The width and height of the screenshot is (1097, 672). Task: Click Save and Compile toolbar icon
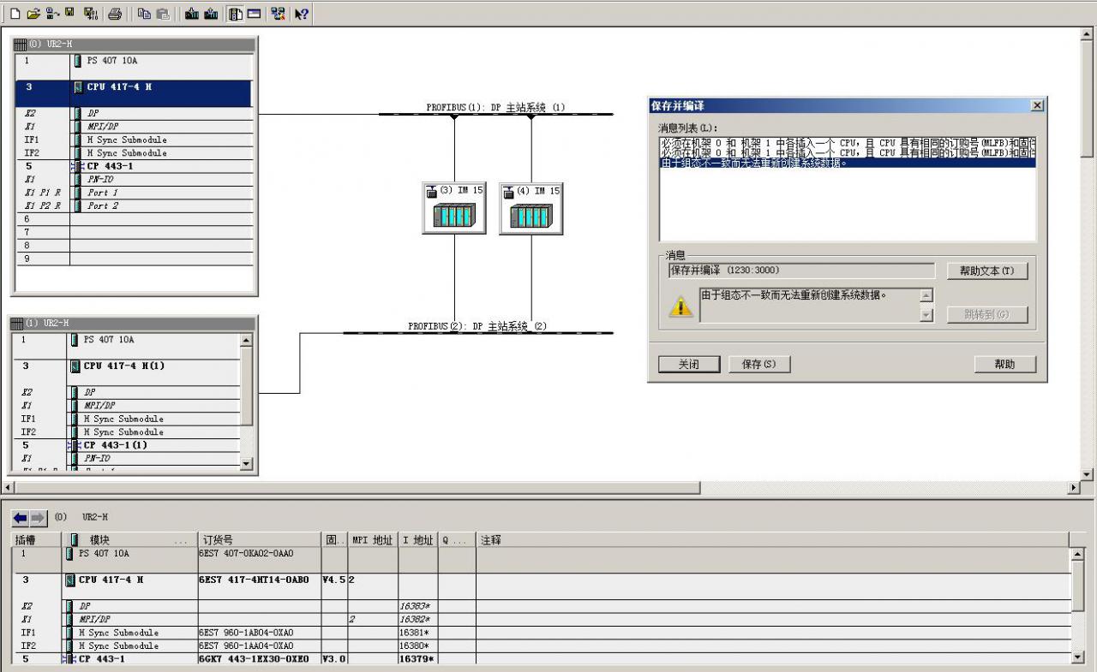pos(90,14)
